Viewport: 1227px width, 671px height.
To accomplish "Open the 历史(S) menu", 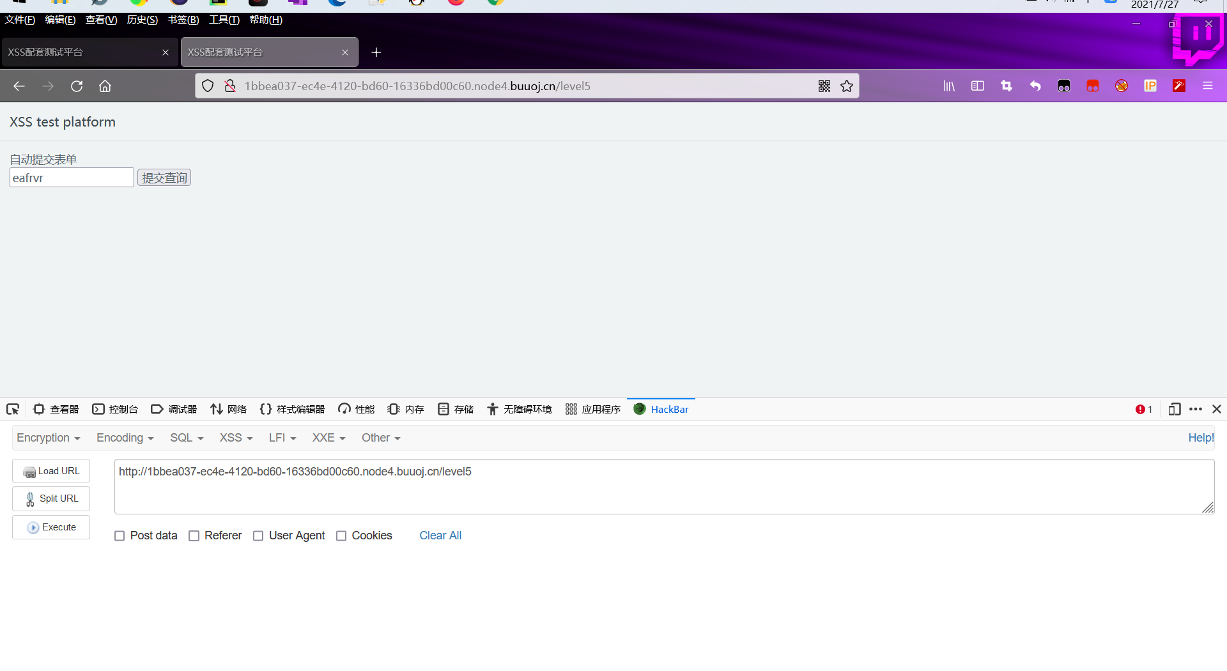I will pos(142,20).
